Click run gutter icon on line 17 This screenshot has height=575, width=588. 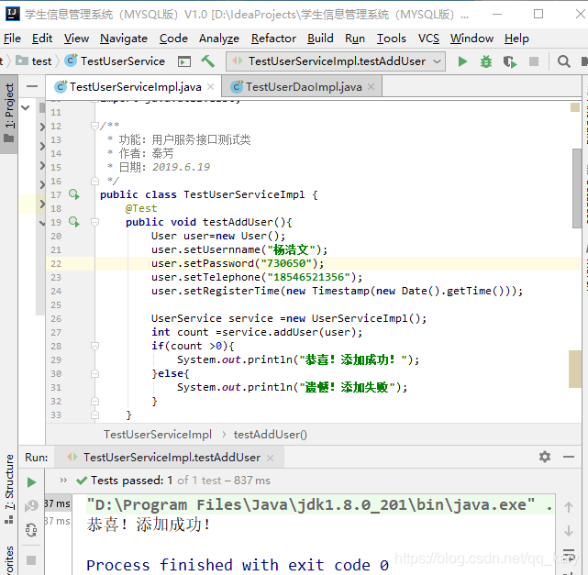click(x=74, y=194)
